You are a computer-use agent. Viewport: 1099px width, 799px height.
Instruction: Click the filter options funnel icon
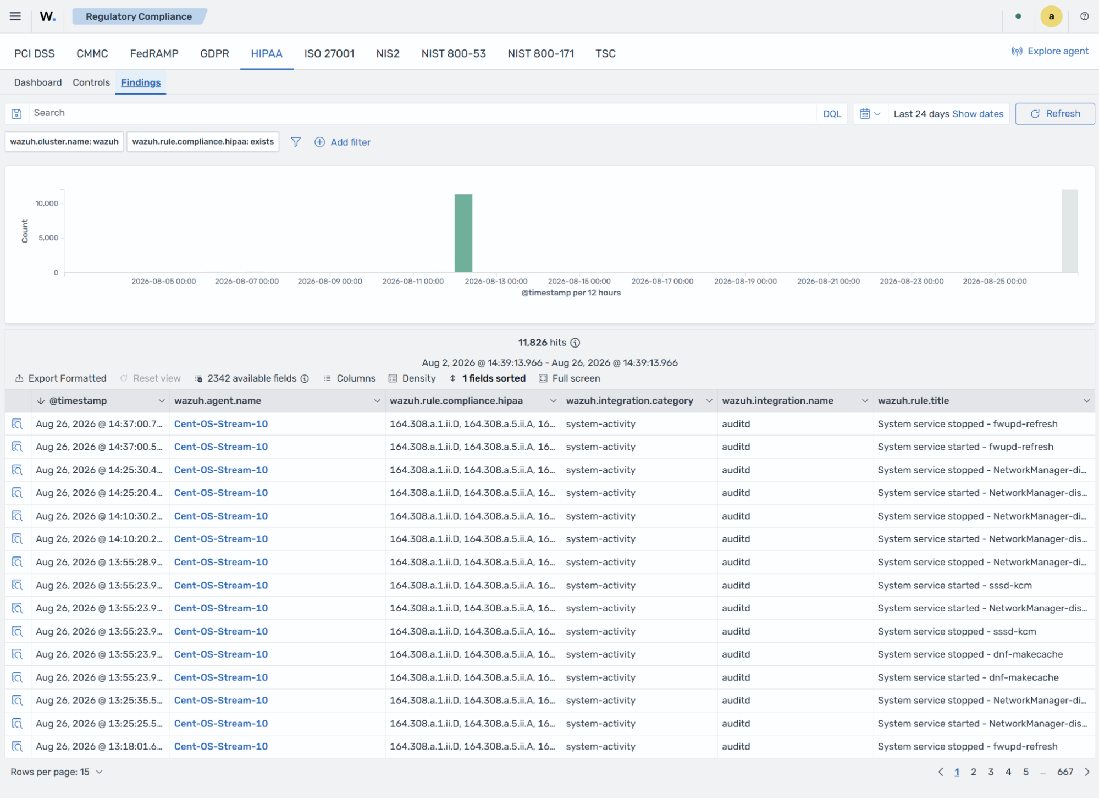pos(296,142)
